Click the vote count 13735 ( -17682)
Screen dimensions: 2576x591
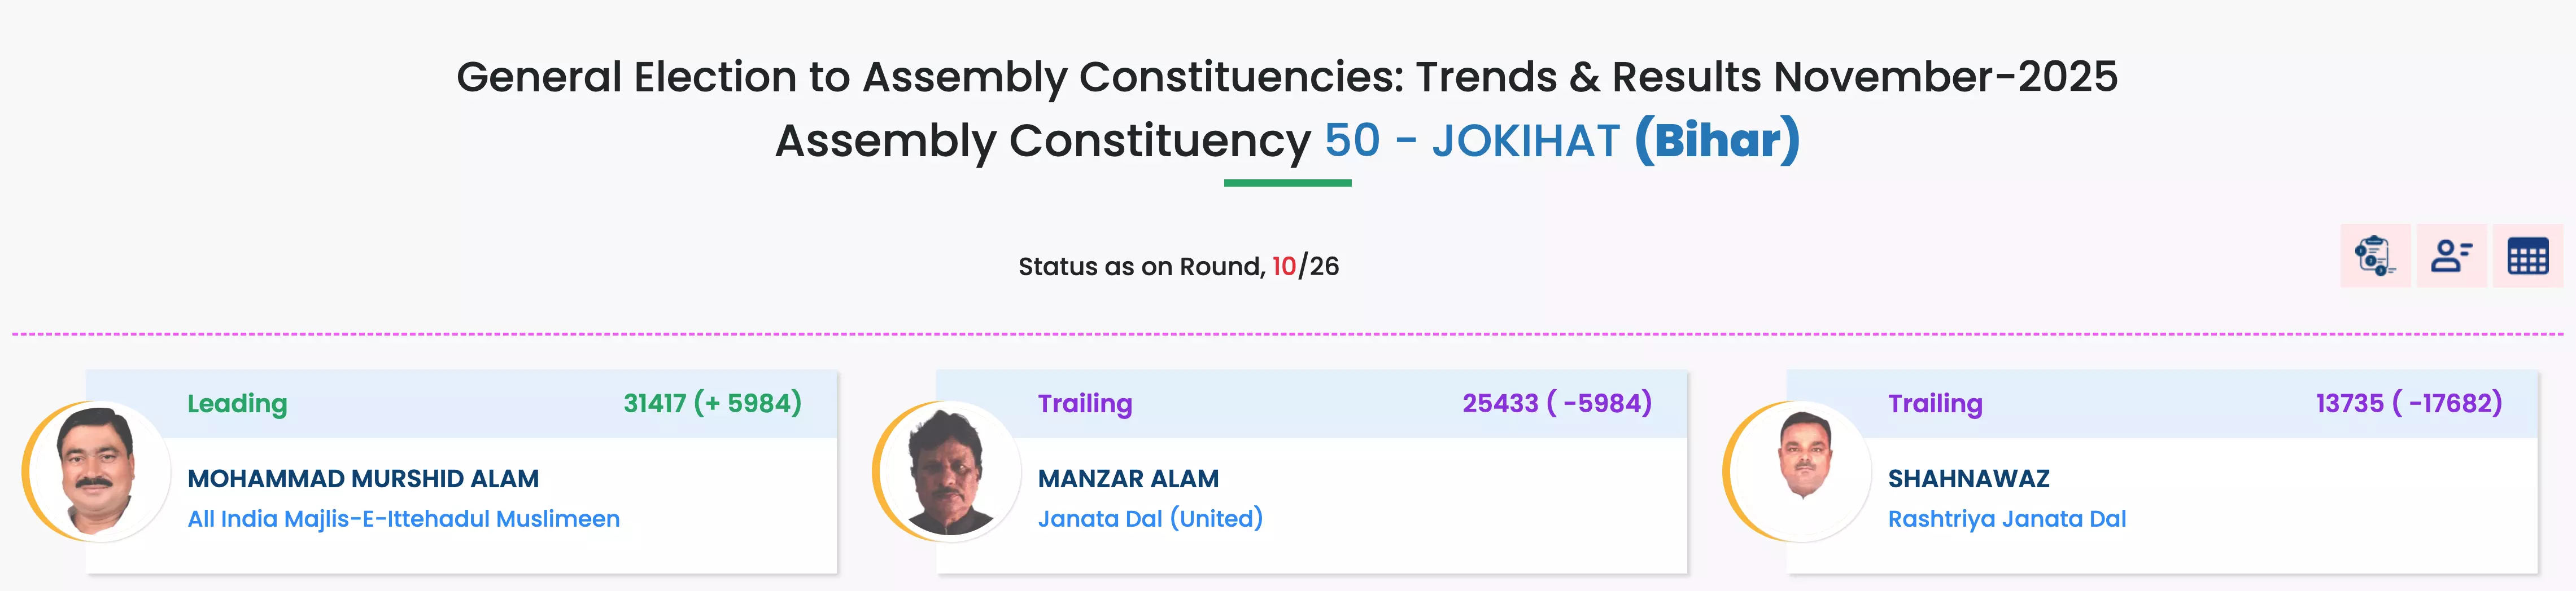[x=2408, y=403]
